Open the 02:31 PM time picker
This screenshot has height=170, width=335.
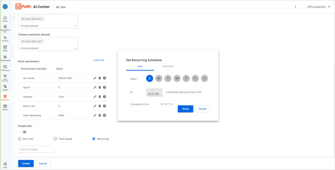[154, 92]
